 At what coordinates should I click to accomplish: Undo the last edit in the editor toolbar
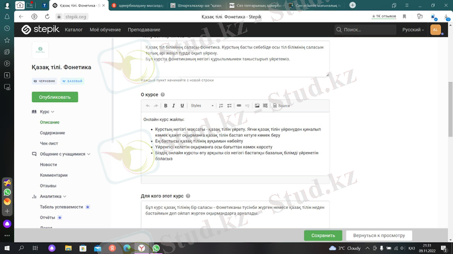pyautogui.click(x=148, y=106)
